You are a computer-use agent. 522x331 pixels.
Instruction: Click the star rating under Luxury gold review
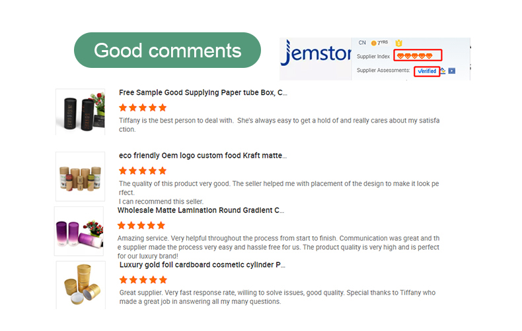tap(143, 280)
